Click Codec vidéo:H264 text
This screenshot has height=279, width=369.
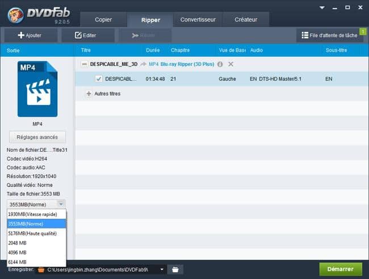27,159
